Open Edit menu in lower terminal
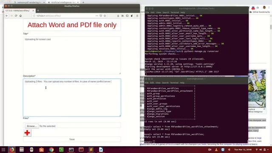Screen dimensions: 272x153 [152, 83]
